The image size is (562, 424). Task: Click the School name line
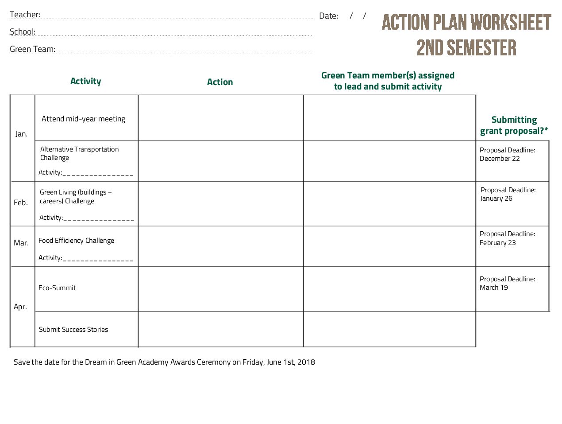(x=174, y=34)
